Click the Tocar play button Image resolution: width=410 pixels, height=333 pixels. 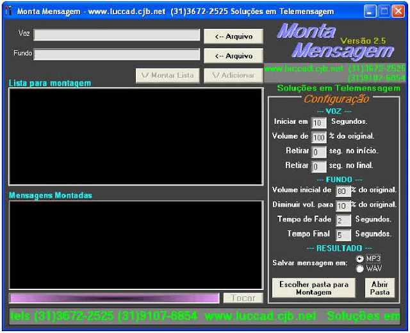pos(243,298)
